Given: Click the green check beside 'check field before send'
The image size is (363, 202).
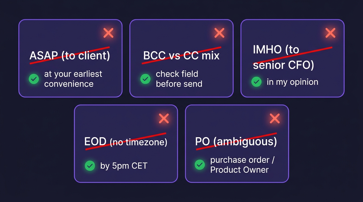Looking at the screenshot, I should pyautogui.click(x=145, y=79).
